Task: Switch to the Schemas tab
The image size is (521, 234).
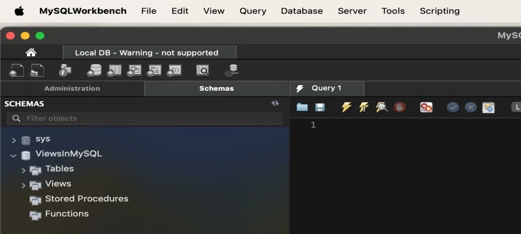Action: coord(216,88)
